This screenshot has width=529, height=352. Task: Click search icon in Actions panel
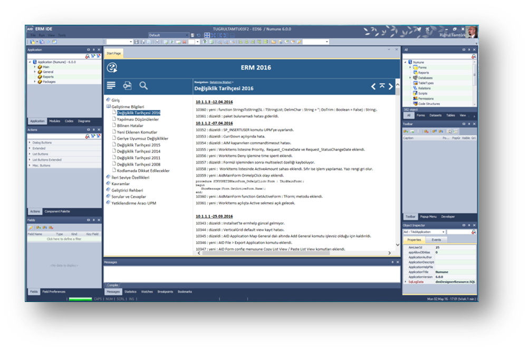[x=88, y=136]
